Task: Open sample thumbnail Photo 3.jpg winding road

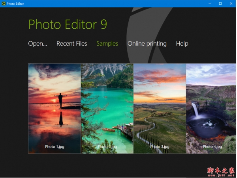Action: point(160,109)
